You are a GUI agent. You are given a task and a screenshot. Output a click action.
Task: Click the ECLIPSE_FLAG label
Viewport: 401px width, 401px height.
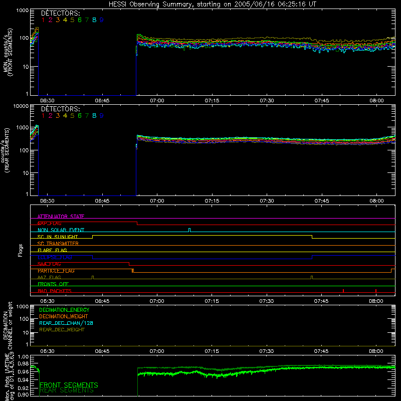click(x=55, y=257)
